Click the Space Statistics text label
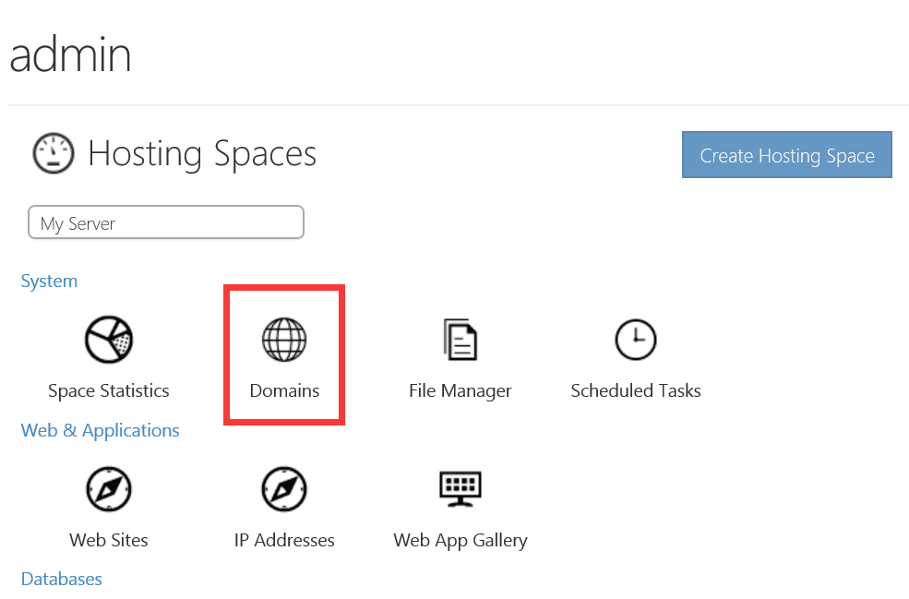 point(109,390)
